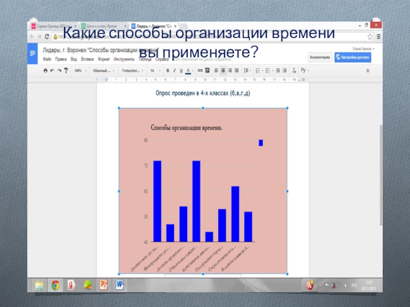Launch Word from the taskbar
The image size is (410, 307).
click(x=120, y=284)
